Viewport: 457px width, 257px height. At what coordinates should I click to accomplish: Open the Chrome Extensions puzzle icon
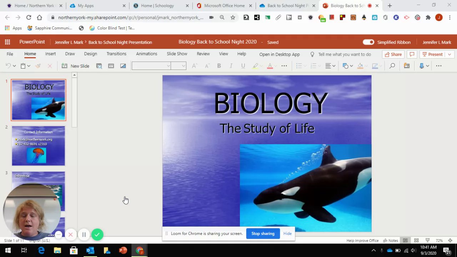click(428, 17)
